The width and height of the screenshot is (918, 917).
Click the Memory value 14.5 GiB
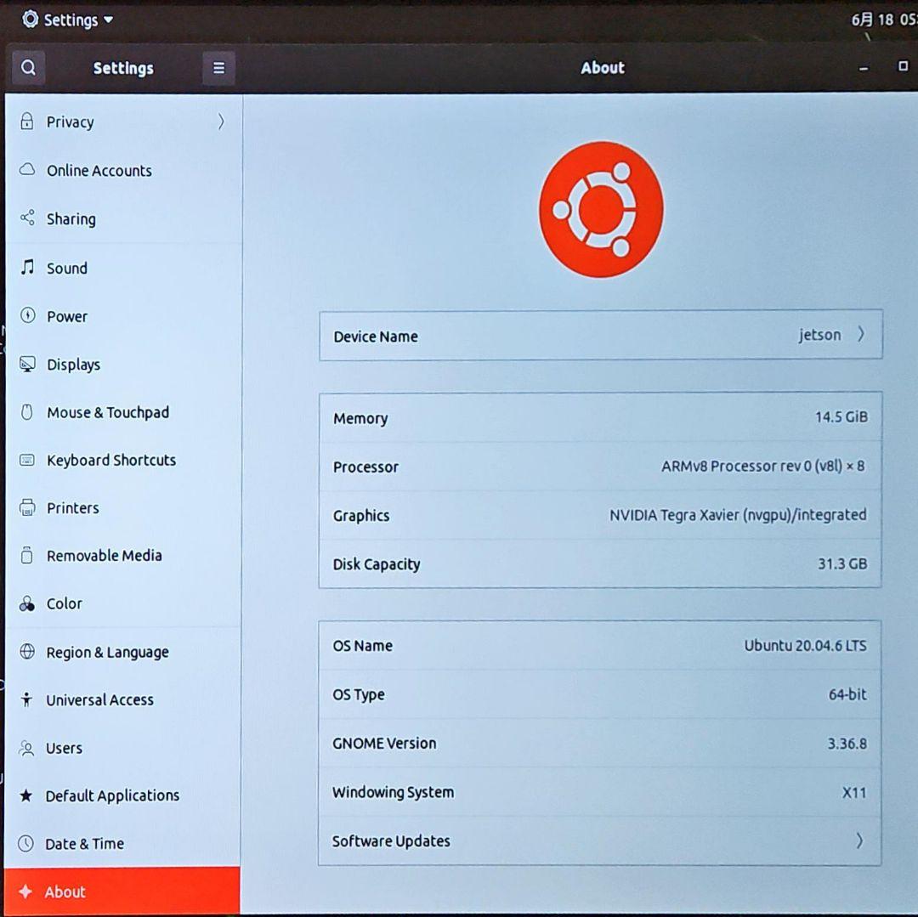(x=841, y=416)
